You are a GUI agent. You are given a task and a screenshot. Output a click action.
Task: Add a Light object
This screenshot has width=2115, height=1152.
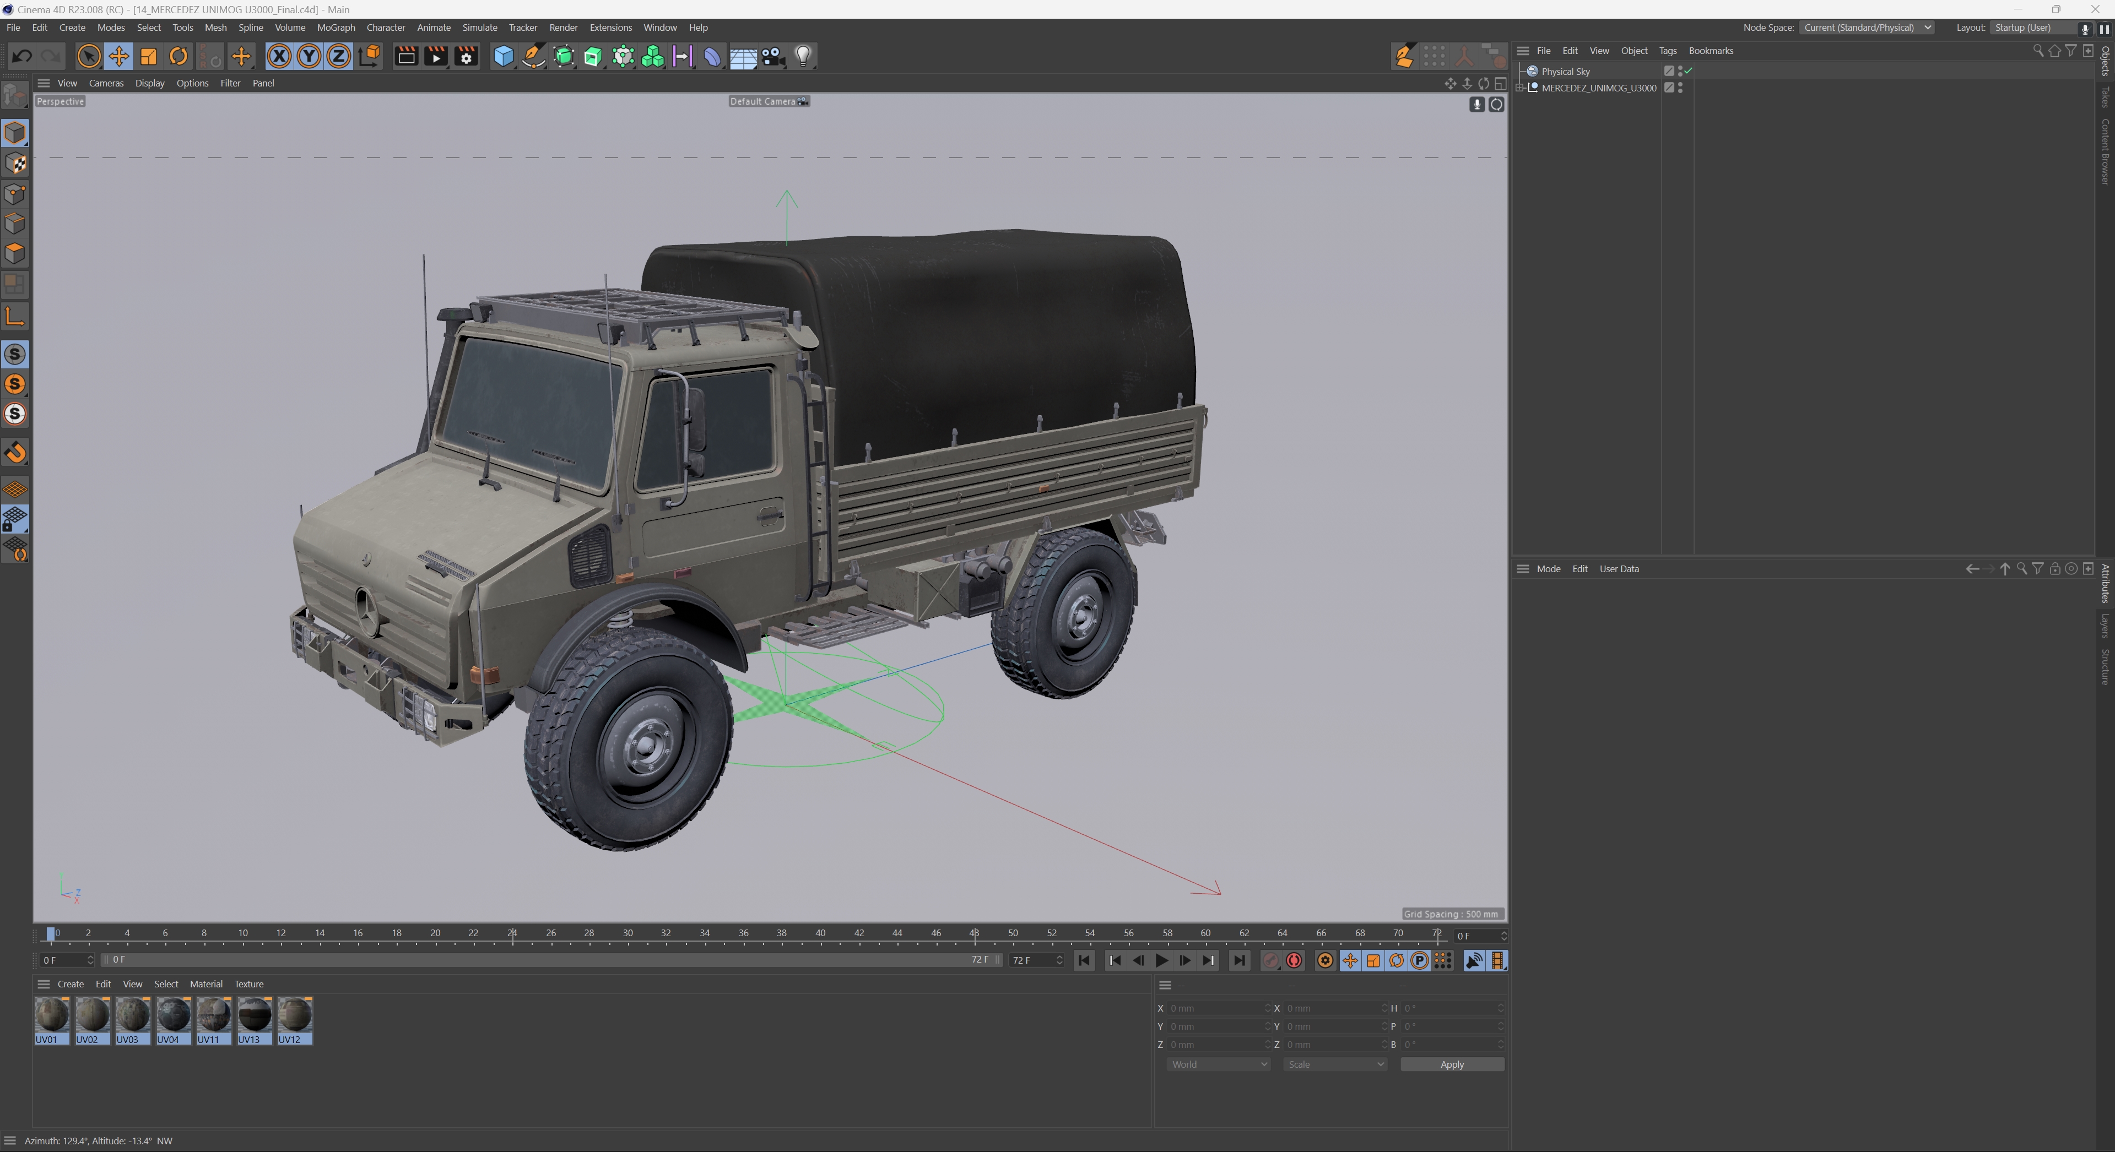pyautogui.click(x=803, y=56)
